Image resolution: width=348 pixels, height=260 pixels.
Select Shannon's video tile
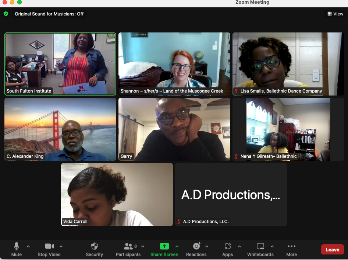click(174, 64)
